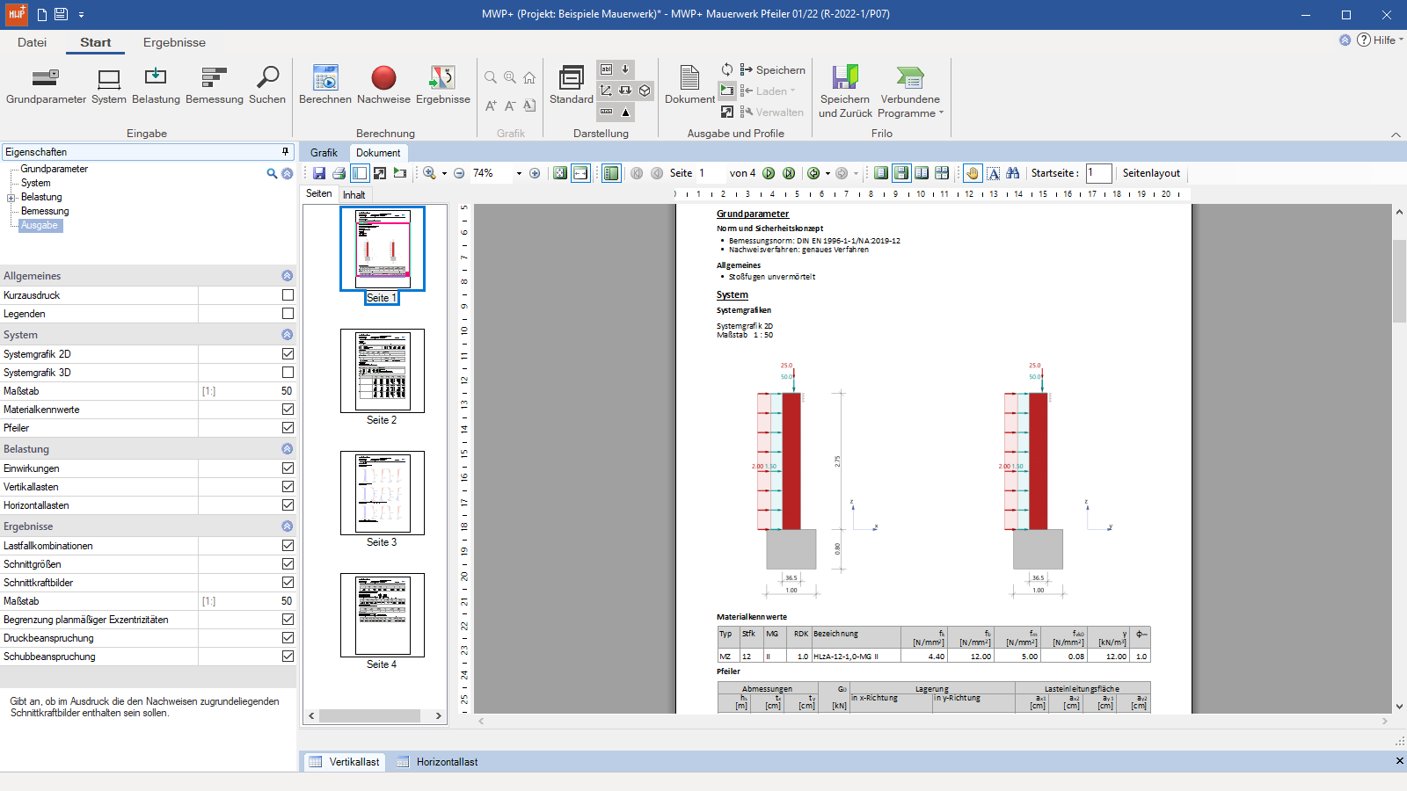Collapse the Allgemeines section
Screen dimensions: 1407x791
[x=287, y=276]
